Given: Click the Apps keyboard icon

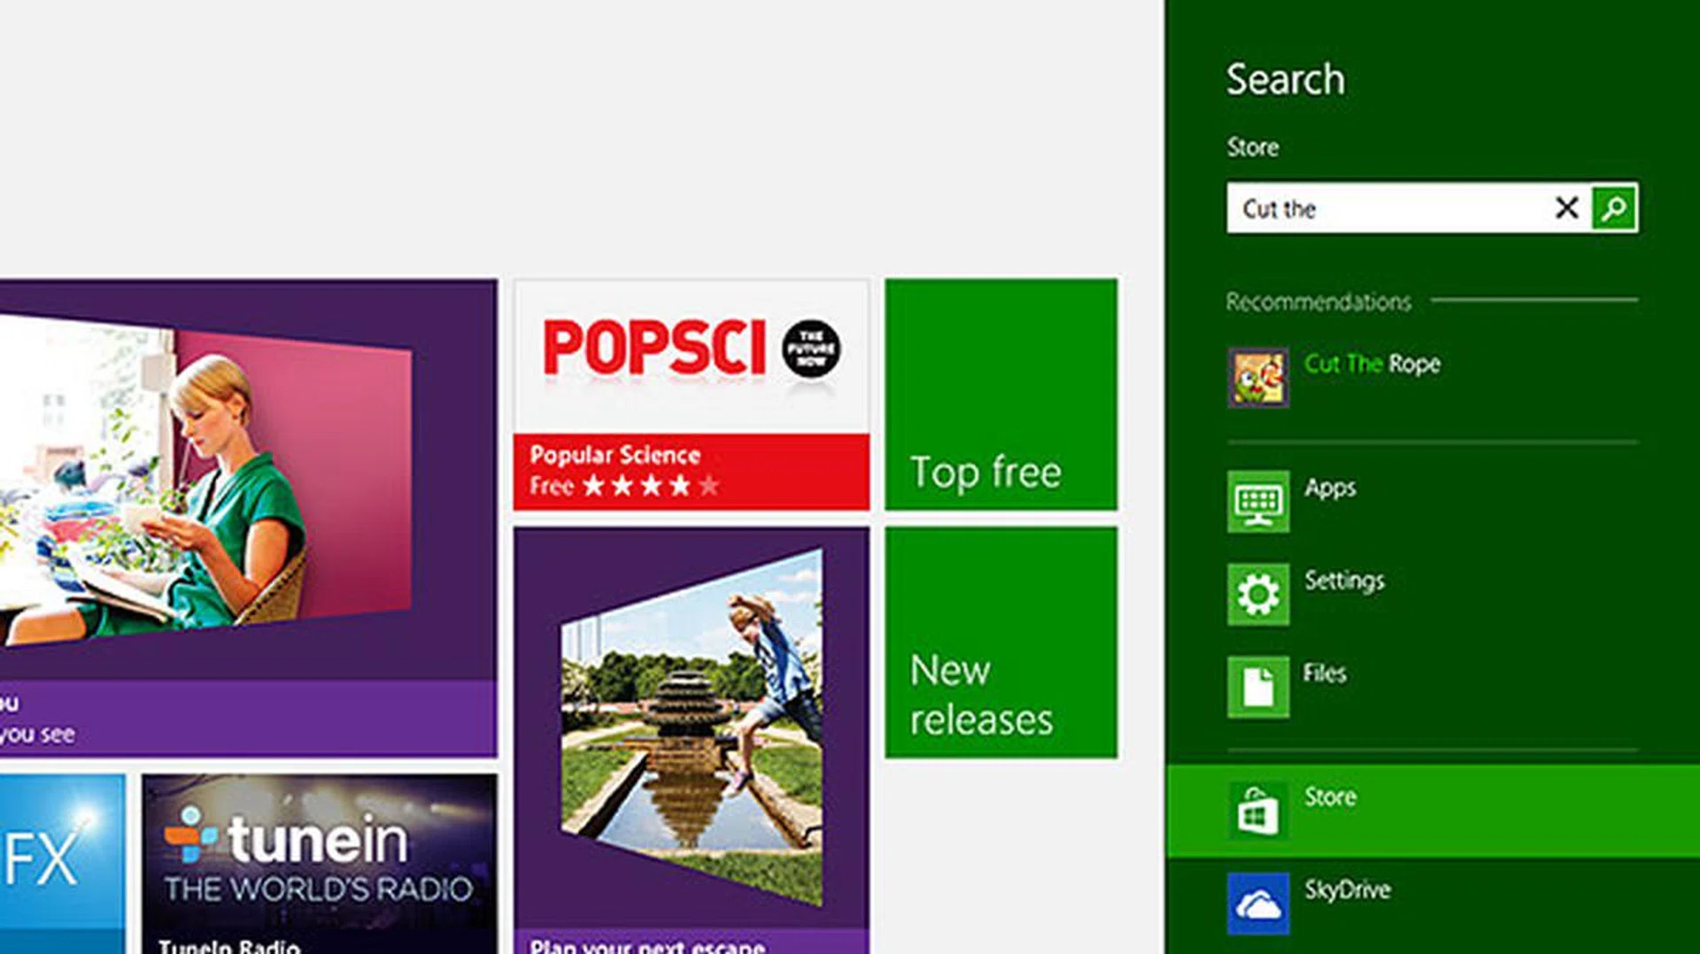Looking at the screenshot, I should [x=1257, y=502].
